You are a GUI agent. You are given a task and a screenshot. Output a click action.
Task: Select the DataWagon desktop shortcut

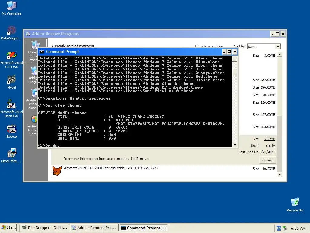[x=12, y=33]
